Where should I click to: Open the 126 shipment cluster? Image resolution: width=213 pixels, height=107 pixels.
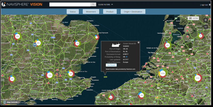(x=77, y=43)
